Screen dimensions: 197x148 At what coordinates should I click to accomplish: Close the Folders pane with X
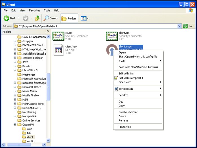(48, 31)
